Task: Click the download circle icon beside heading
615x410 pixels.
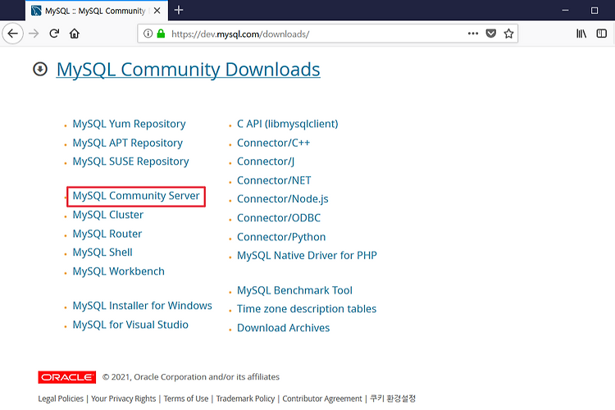Action: point(40,70)
